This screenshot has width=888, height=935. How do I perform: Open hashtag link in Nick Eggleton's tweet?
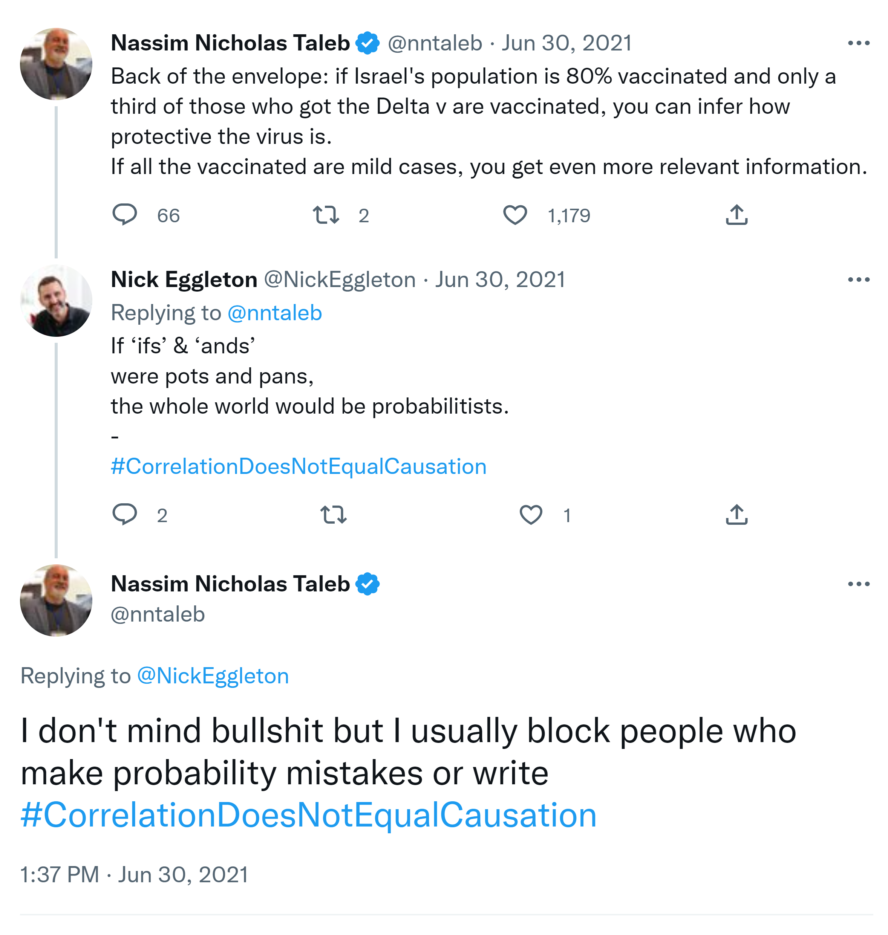point(298,466)
